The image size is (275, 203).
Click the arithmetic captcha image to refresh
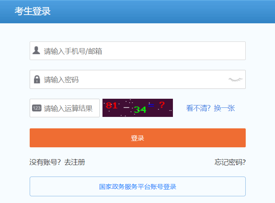137,108
